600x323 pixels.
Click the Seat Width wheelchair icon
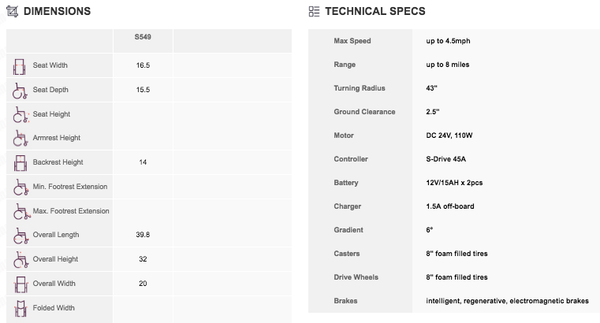coord(19,66)
